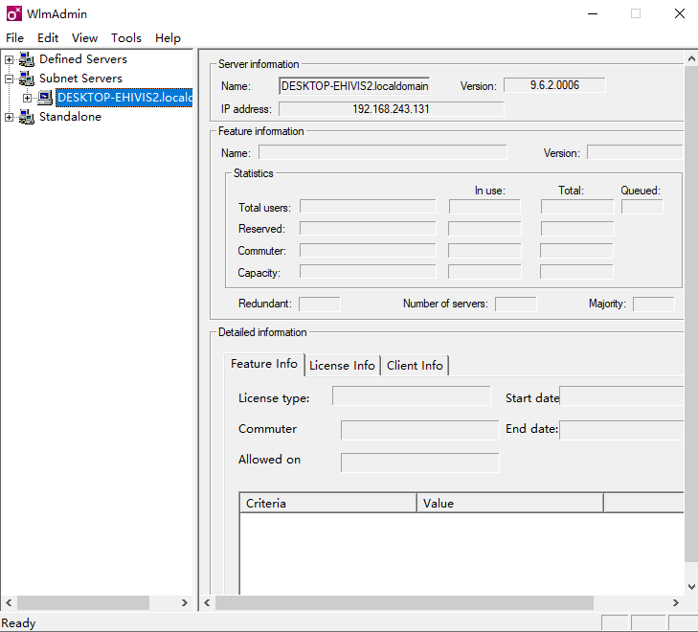Click the Value column header
This screenshot has height=632, width=698.
509,503
